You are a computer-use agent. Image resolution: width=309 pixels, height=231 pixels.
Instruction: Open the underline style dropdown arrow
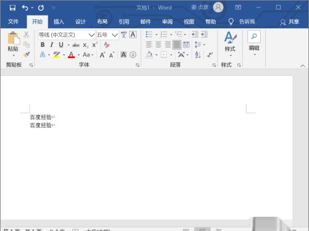(69, 45)
